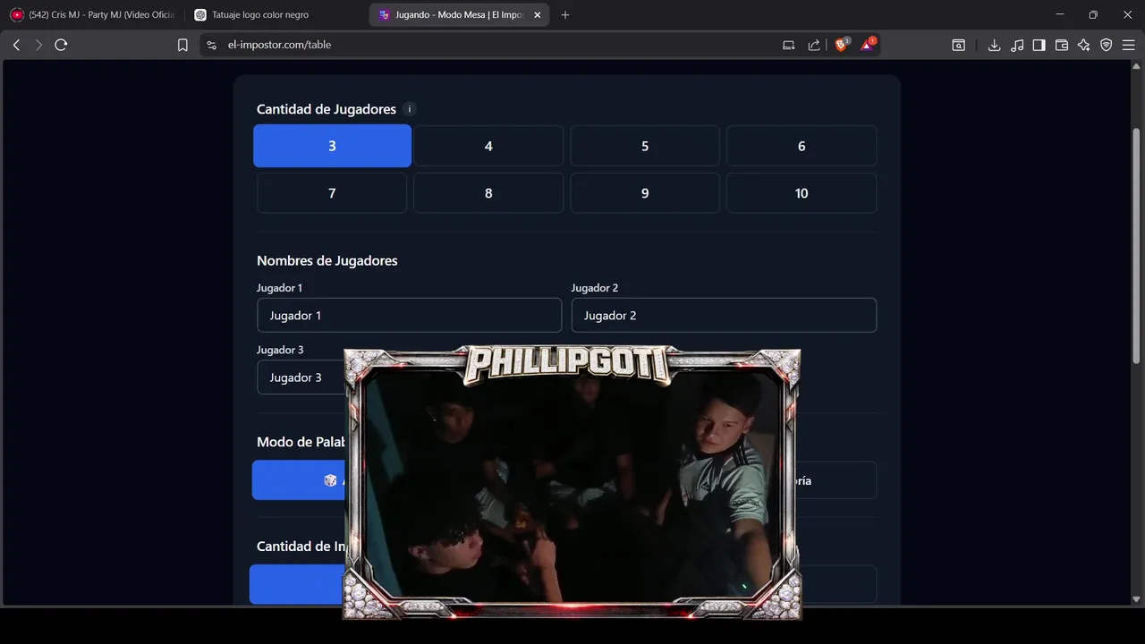Close the Jugando - Modo Mesa tab
This screenshot has width=1145, height=644.
(x=537, y=15)
